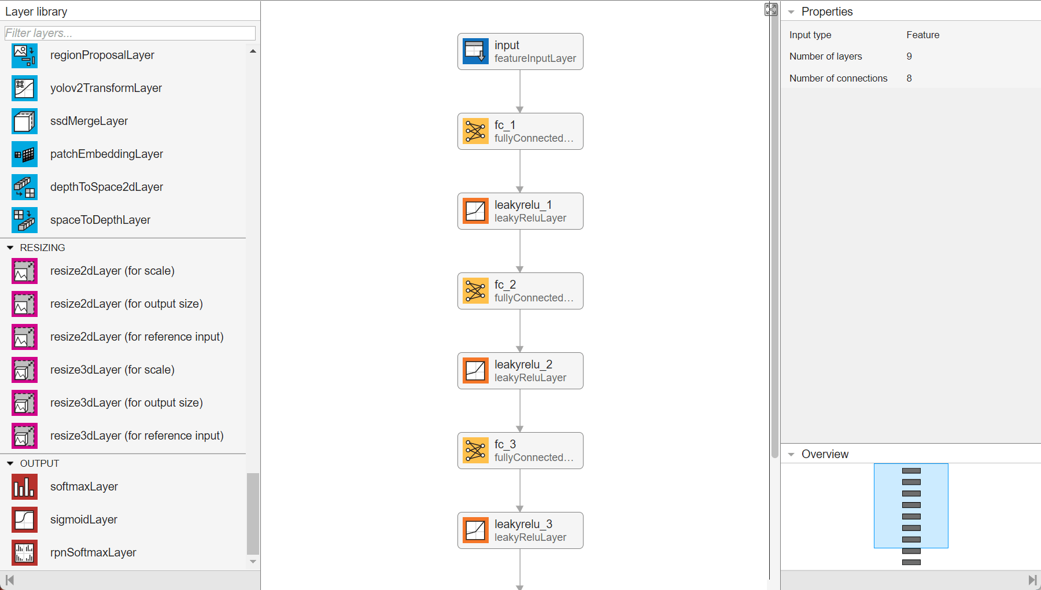Click the fc_1 fully connected node icon
1041x590 pixels.
[475, 131]
